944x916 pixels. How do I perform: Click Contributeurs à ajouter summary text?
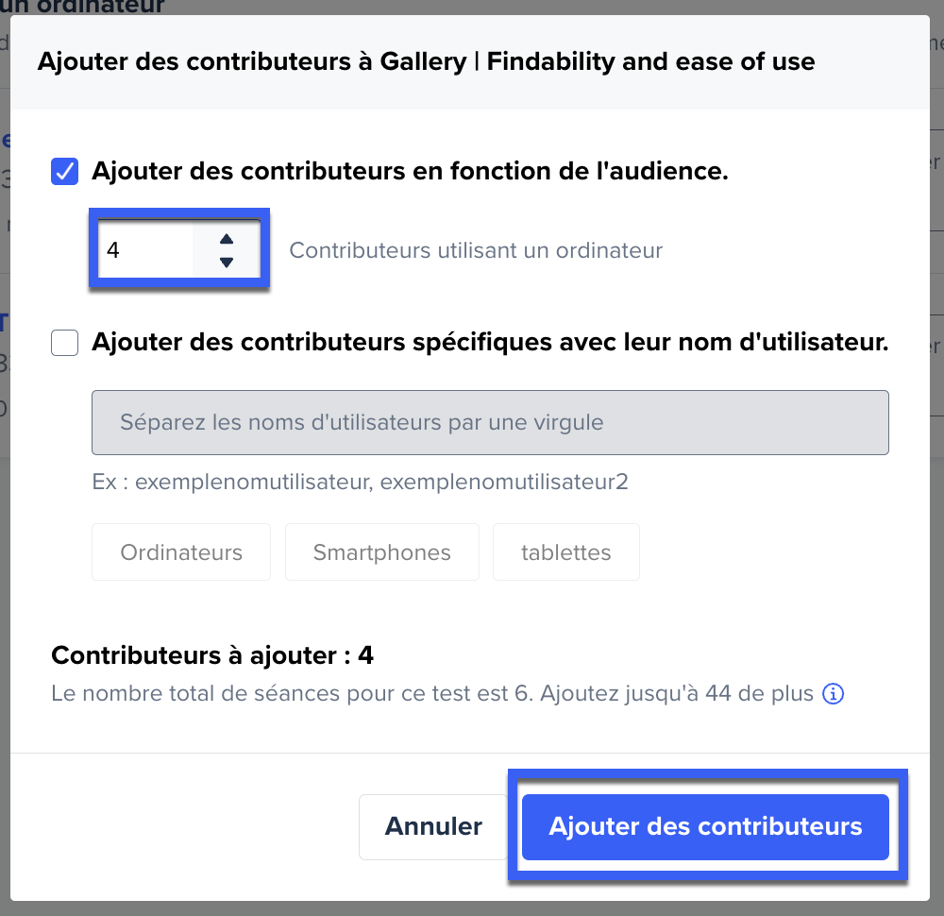(212, 655)
